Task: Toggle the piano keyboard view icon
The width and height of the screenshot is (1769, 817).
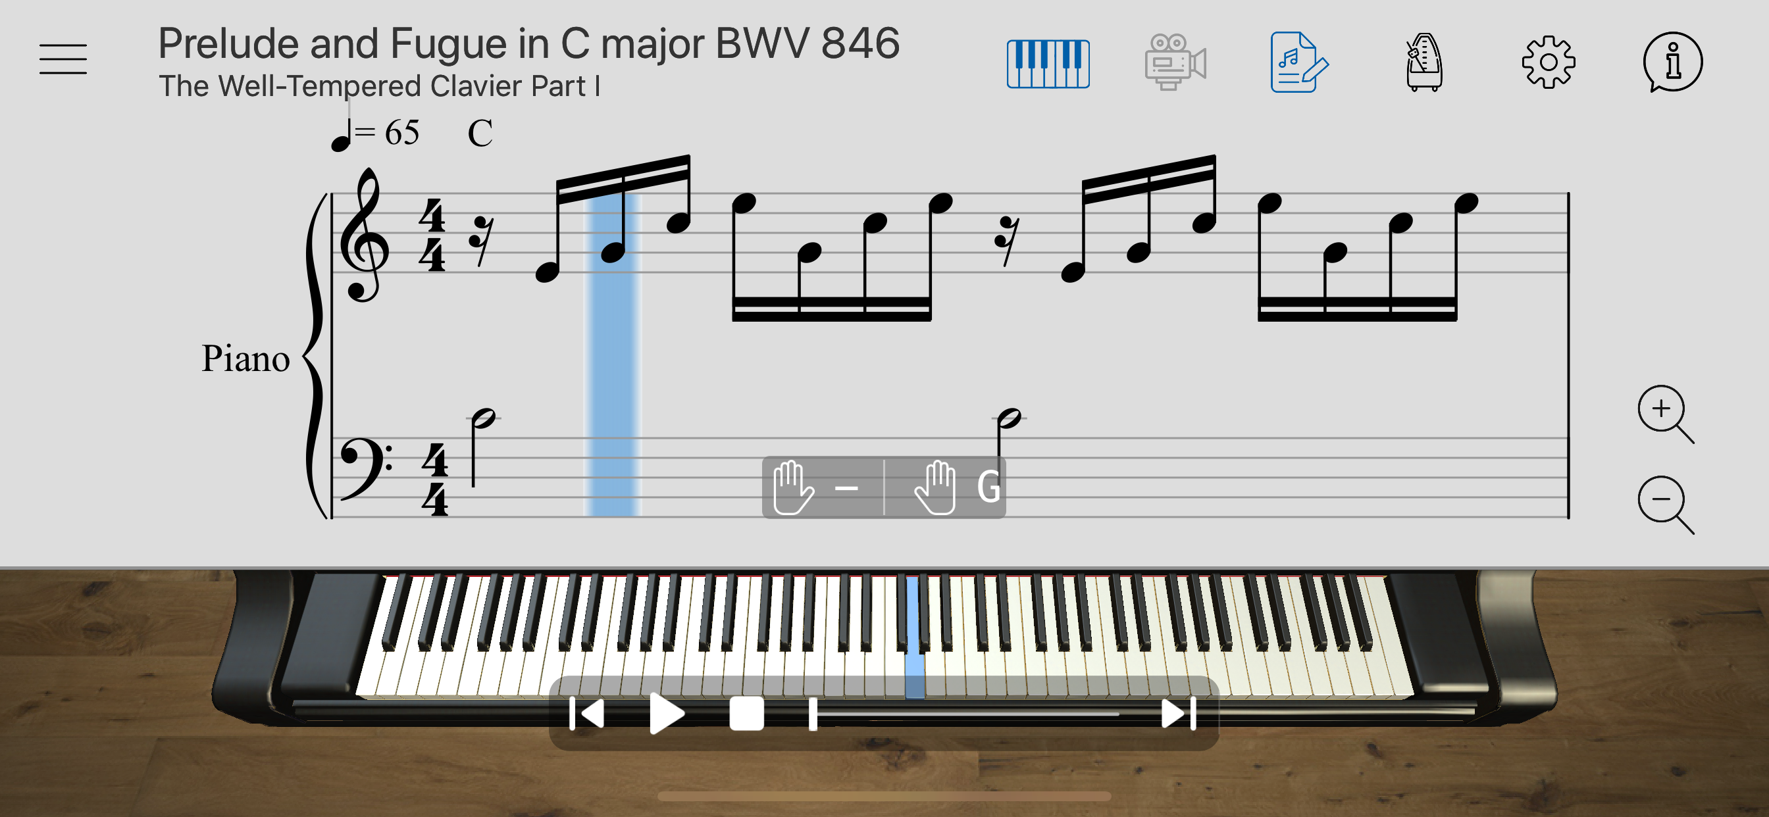Action: coord(1048,63)
